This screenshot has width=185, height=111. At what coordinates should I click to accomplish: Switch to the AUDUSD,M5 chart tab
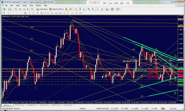(x=68, y=105)
